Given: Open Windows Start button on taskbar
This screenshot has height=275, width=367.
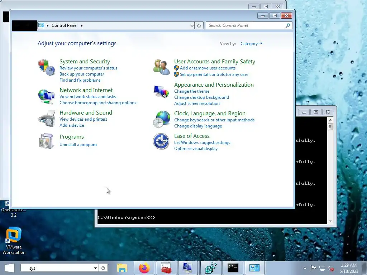Looking at the screenshot, I should click(x=10, y=268).
